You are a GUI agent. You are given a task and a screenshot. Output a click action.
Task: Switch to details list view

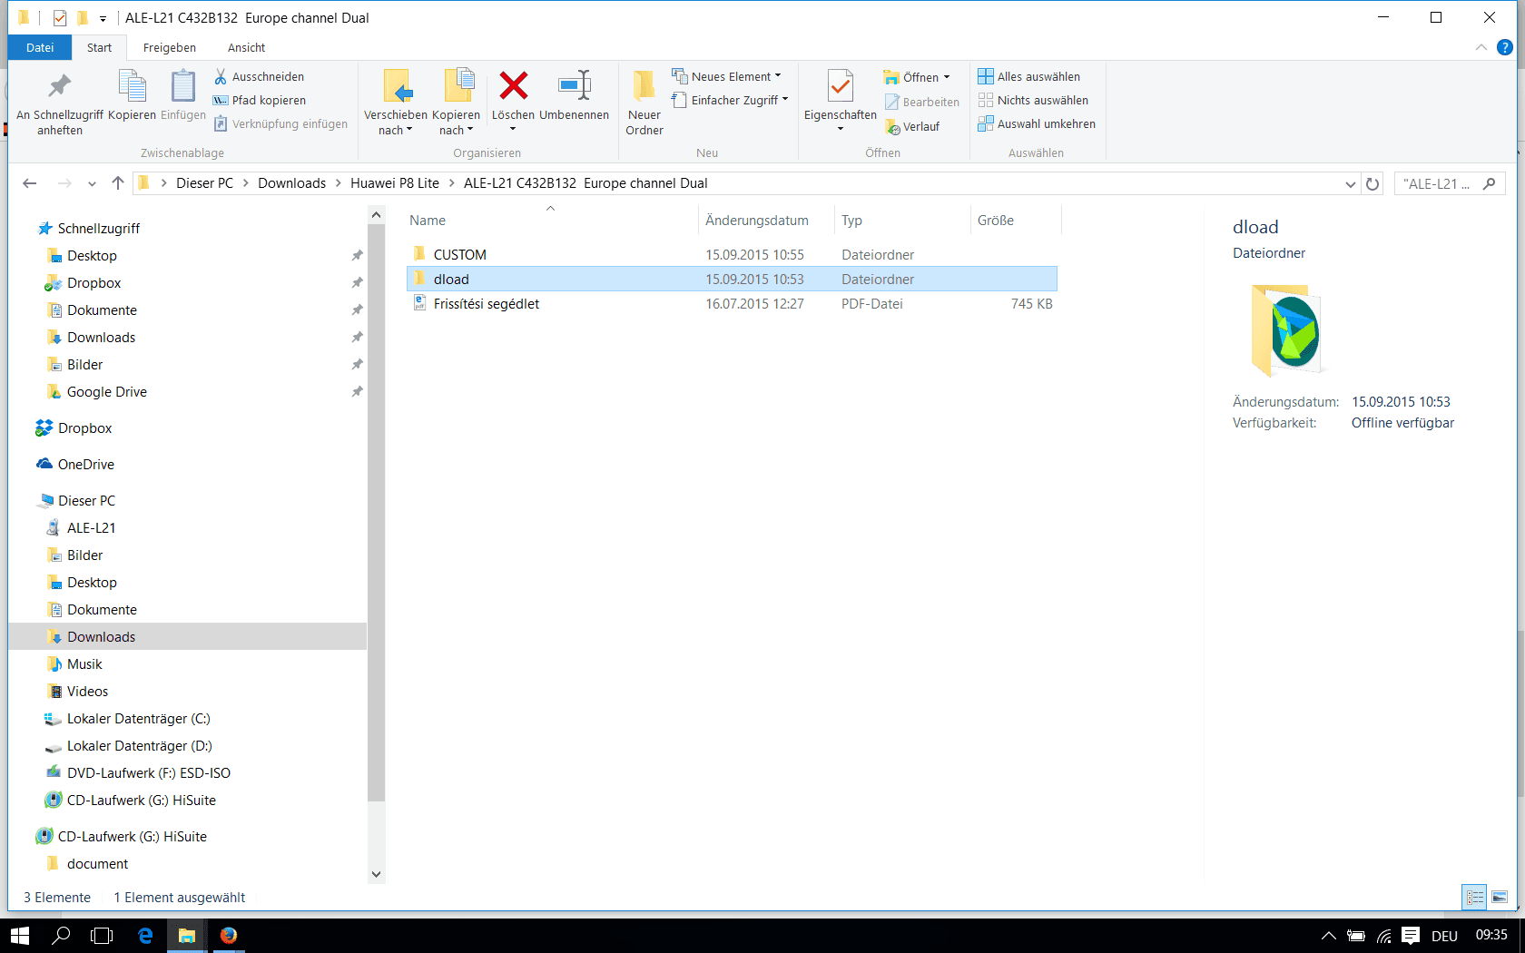pyautogui.click(x=1475, y=898)
